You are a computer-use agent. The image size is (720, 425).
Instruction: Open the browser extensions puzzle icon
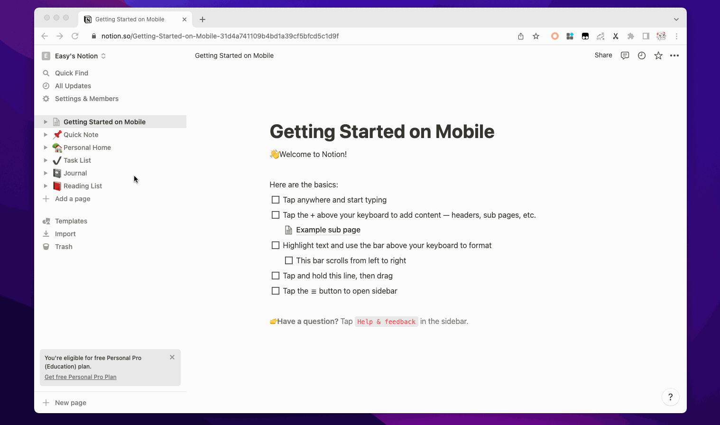[631, 36]
